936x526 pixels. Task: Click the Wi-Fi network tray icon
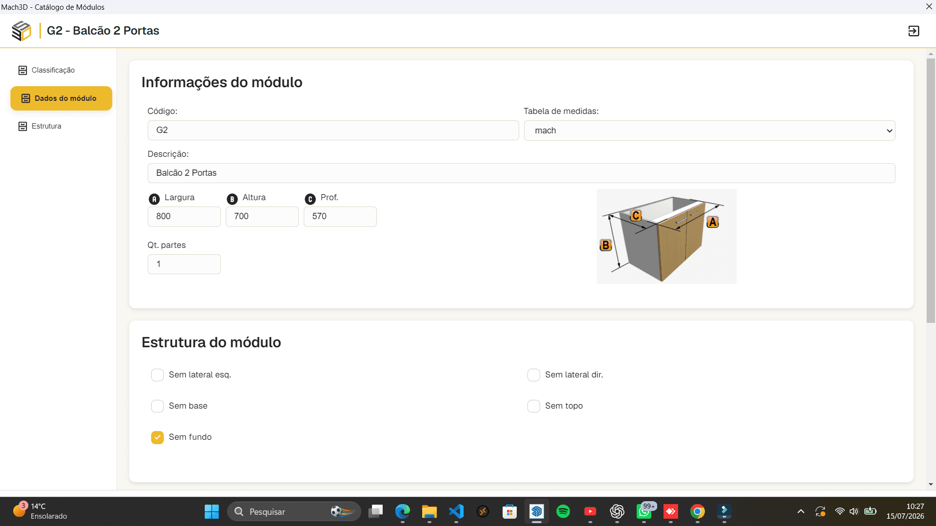tap(839, 512)
